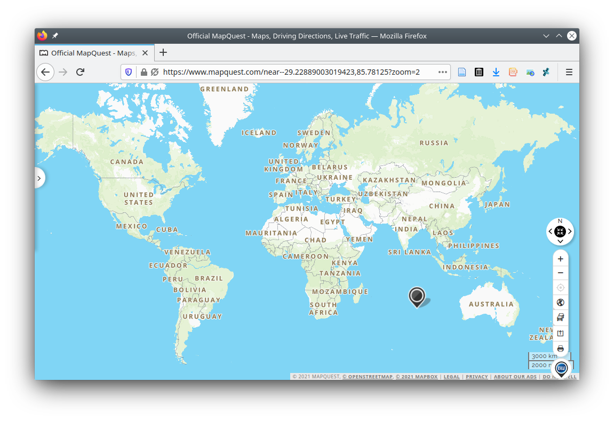Go back with the browser back arrow
Image resolution: width=614 pixels, height=421 pixels.
(45, 72)
